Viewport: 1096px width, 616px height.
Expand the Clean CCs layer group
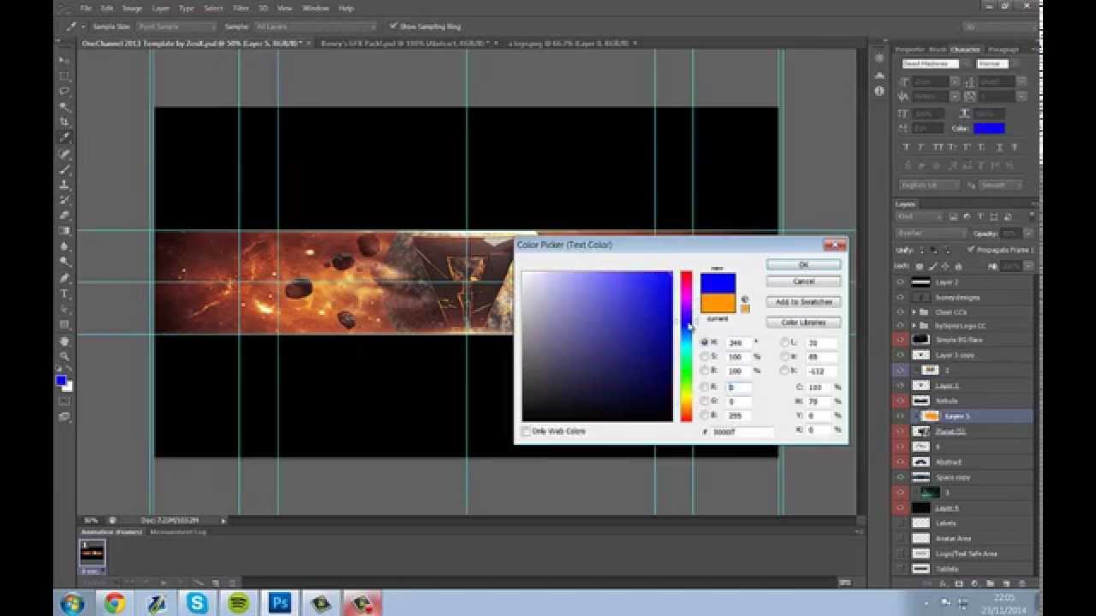click(x=914, y=312)
